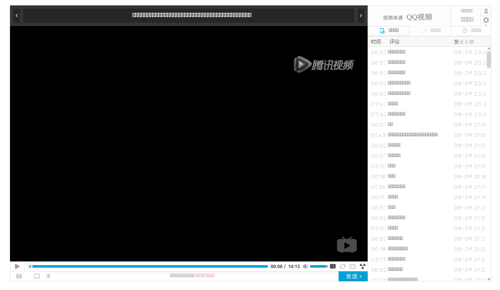Open the QQ视频 source link
500x290 pixels.
point(420,17)
